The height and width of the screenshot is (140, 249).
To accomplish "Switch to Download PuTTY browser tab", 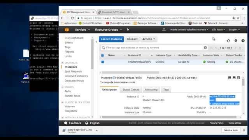I will (113, 12).
